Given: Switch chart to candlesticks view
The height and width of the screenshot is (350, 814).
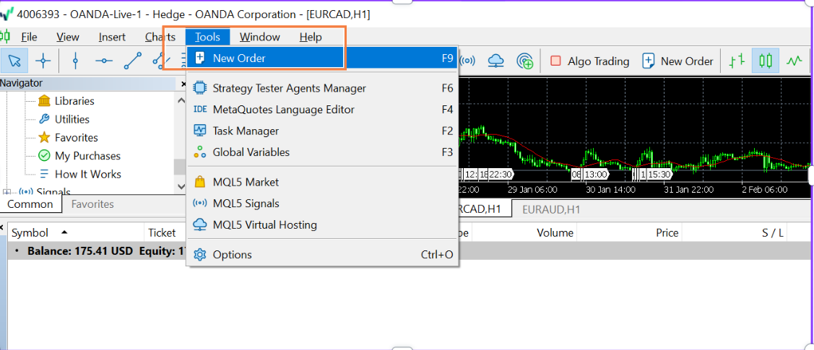Looking at the screenshot, I should [766, 61].
